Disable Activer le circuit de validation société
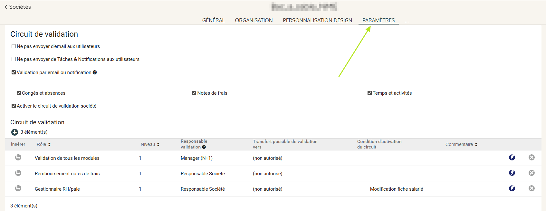This screenshot has width=546, height=211. 14,106
